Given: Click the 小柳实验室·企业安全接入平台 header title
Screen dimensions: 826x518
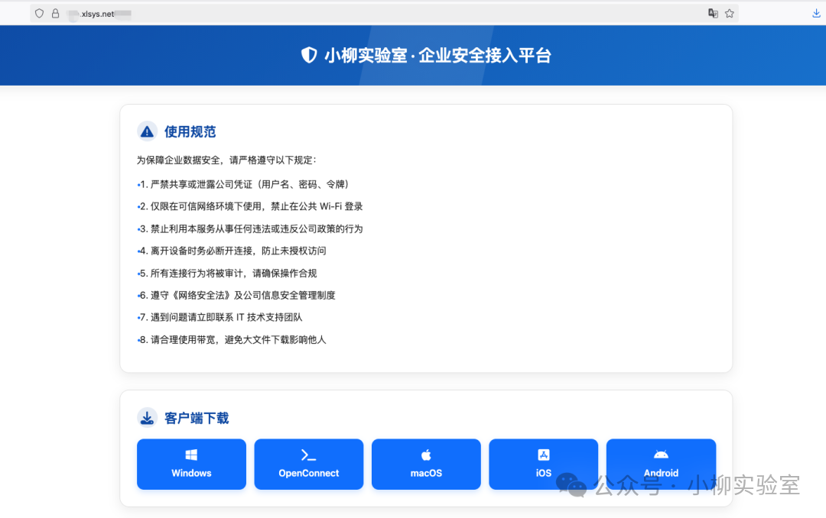Looking at the screenshot, I should (x=437, y=55).
